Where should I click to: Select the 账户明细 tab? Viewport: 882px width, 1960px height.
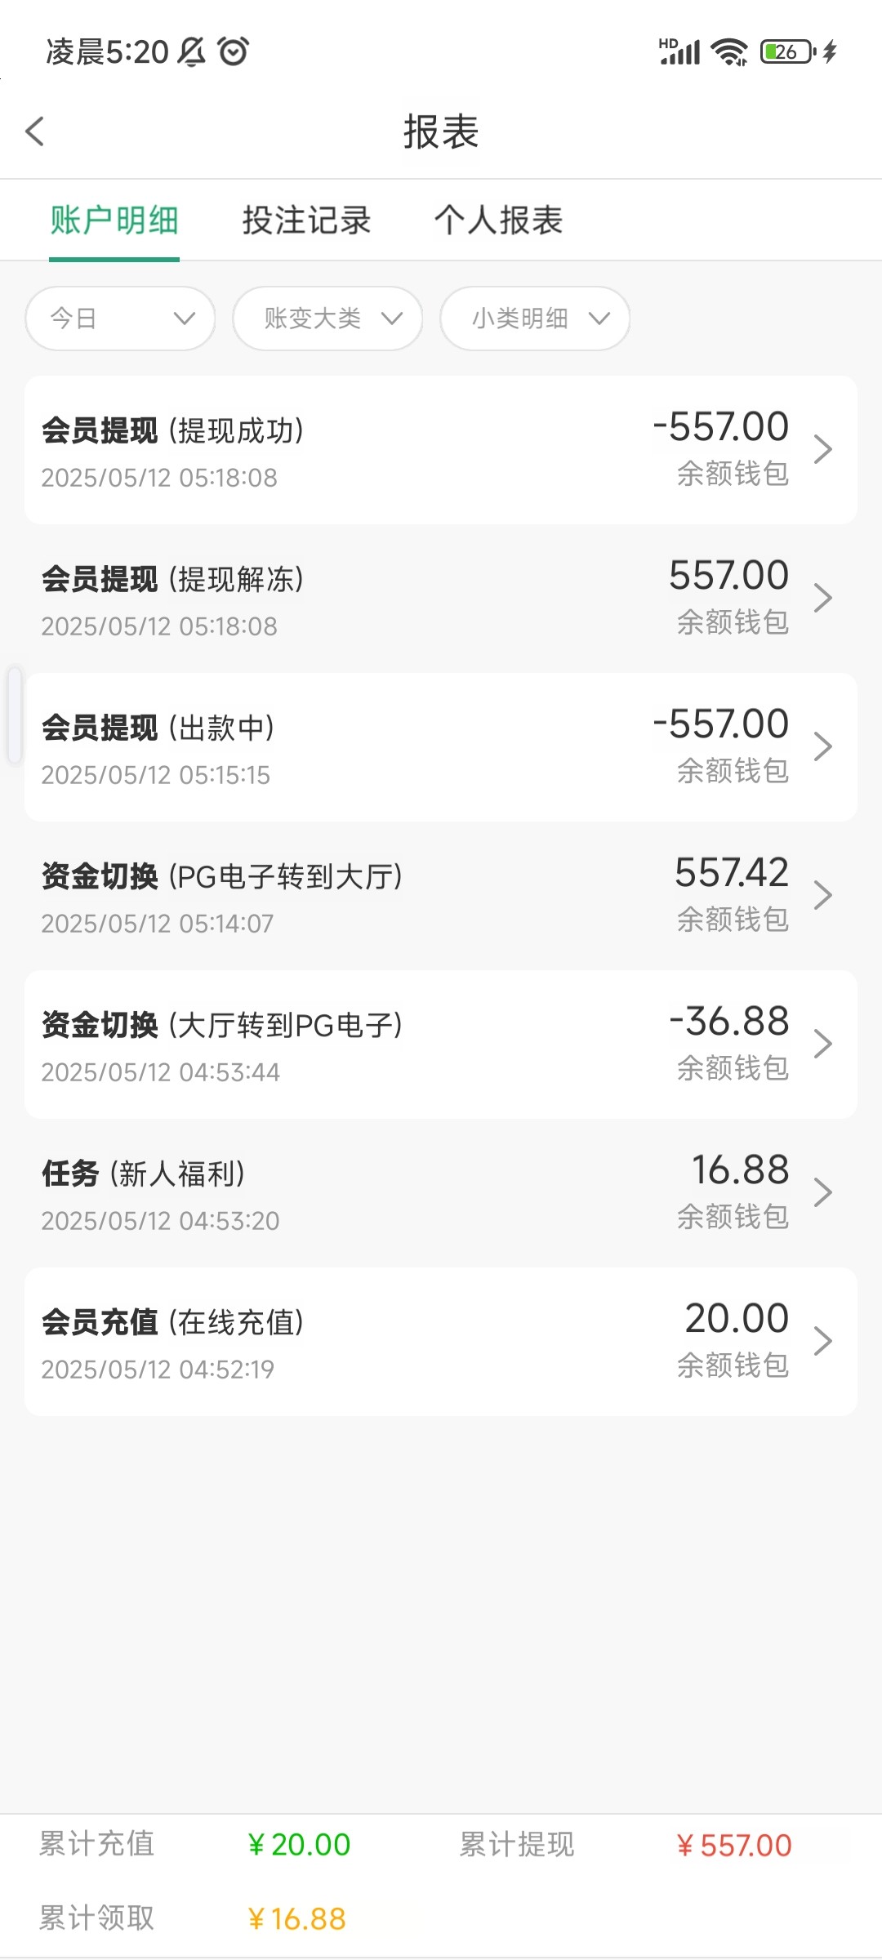pos(114,220)
